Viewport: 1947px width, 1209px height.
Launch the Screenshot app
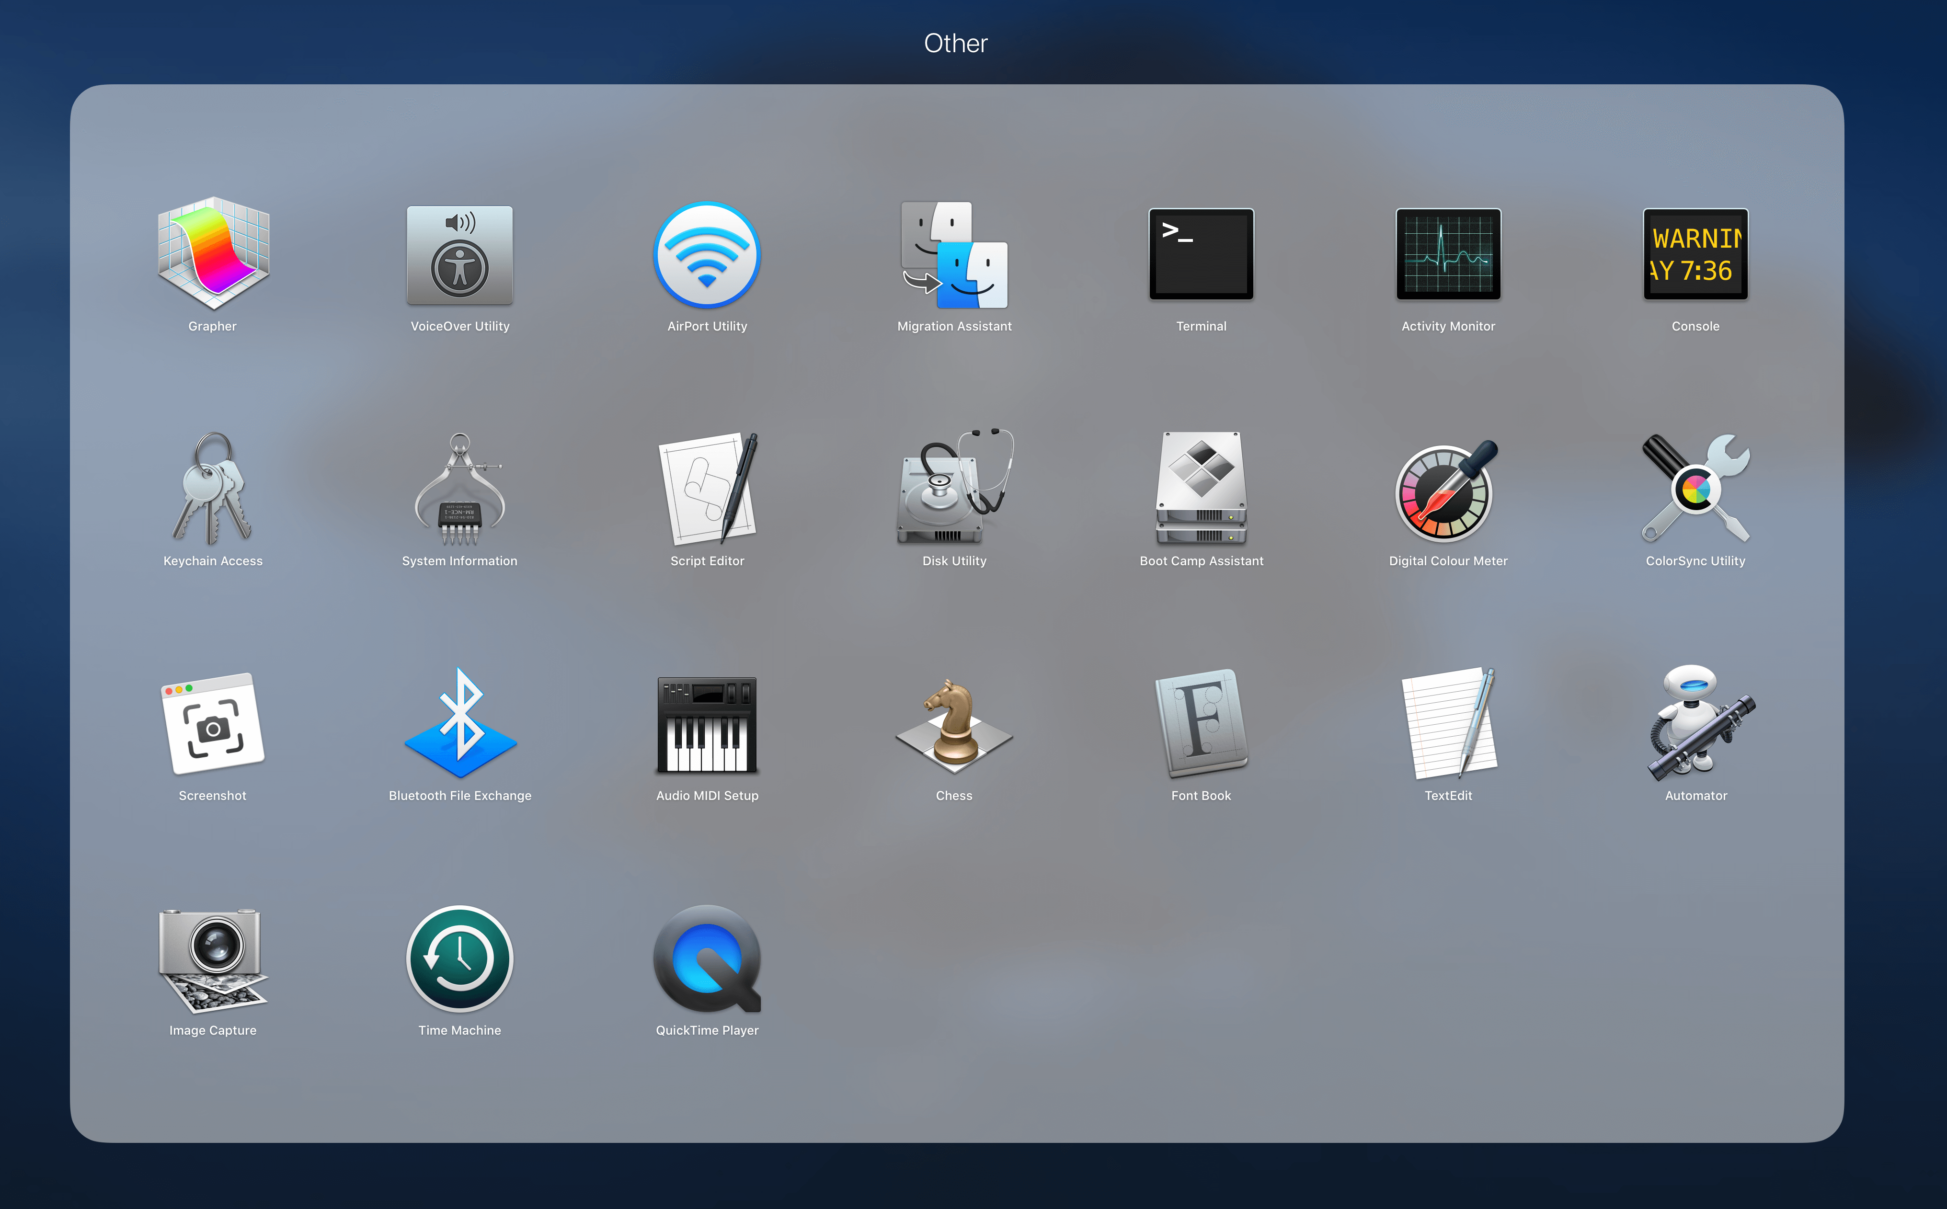213,724
